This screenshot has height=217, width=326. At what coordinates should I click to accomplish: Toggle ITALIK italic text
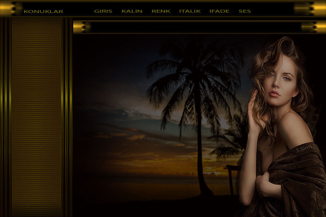(190, 11)
